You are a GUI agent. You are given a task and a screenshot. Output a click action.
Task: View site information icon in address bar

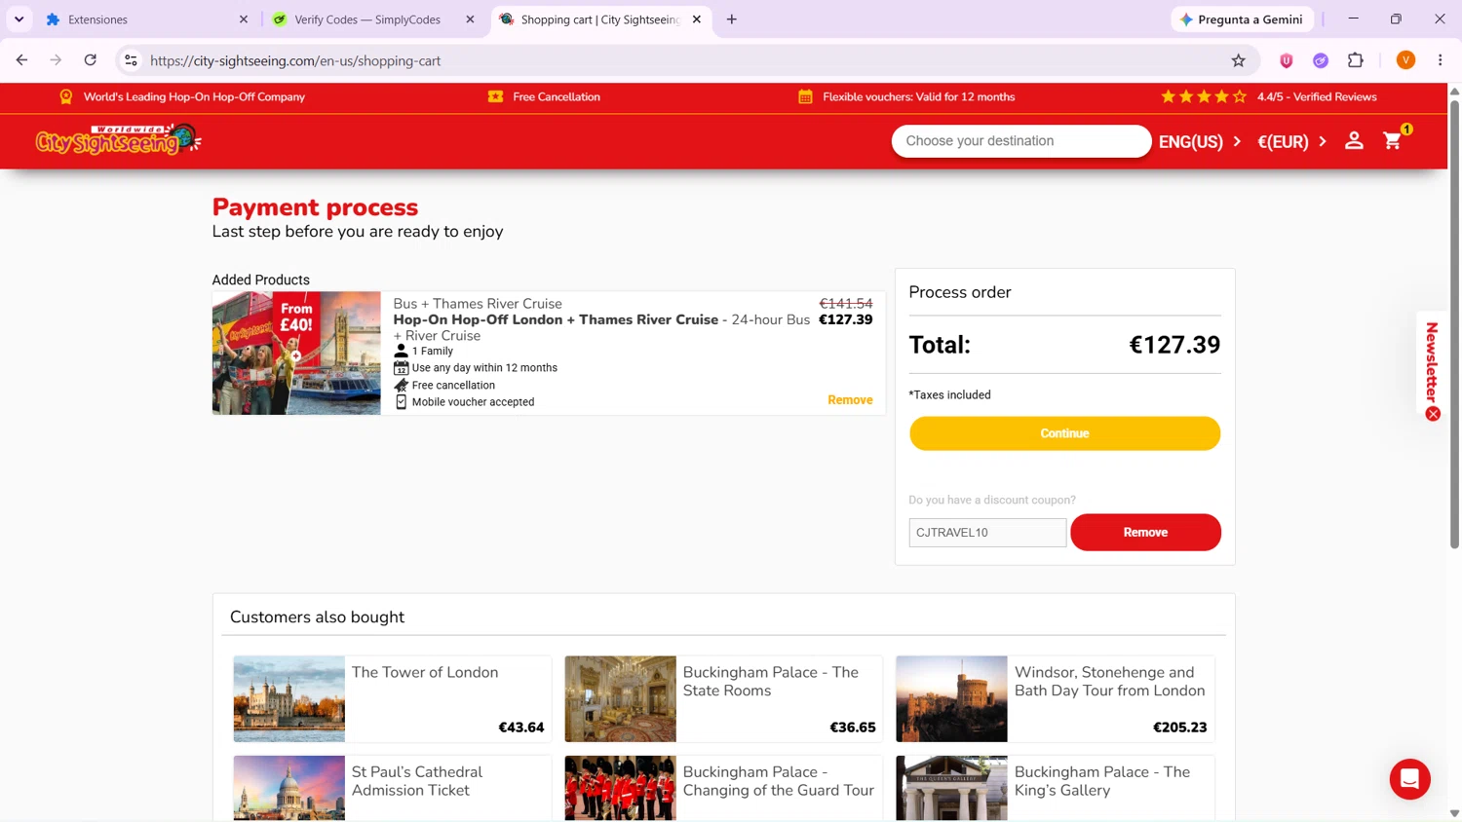(x=131, y=60)
